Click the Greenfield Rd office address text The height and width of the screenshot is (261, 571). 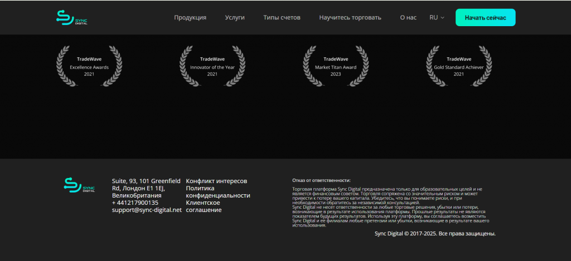click(146, 188)
